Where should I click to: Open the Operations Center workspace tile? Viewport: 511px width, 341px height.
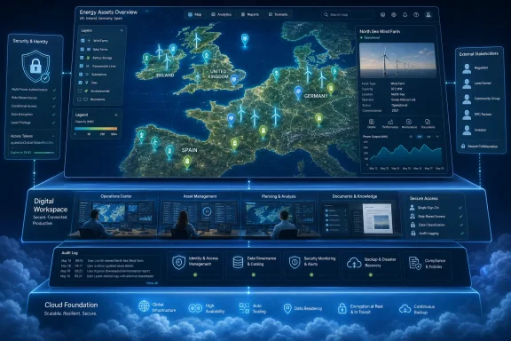pos(116,216)
